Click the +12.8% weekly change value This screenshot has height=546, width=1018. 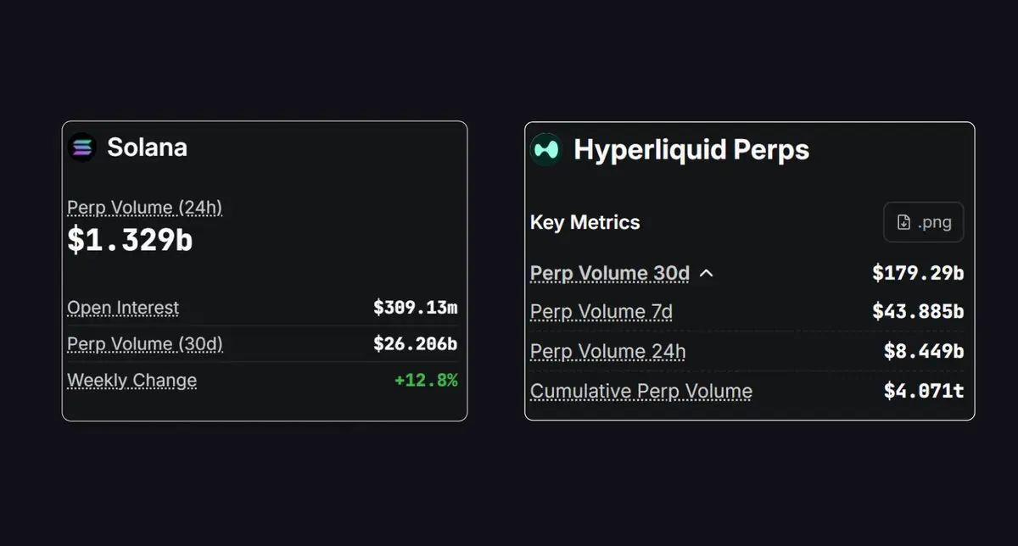[x=426, y=381]
